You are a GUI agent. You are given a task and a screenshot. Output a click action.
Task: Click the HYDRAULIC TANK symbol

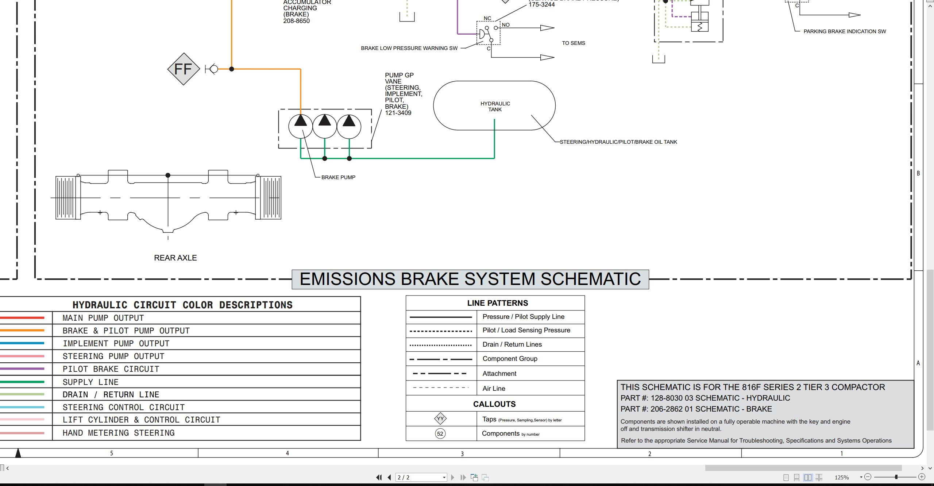point(494,105)
